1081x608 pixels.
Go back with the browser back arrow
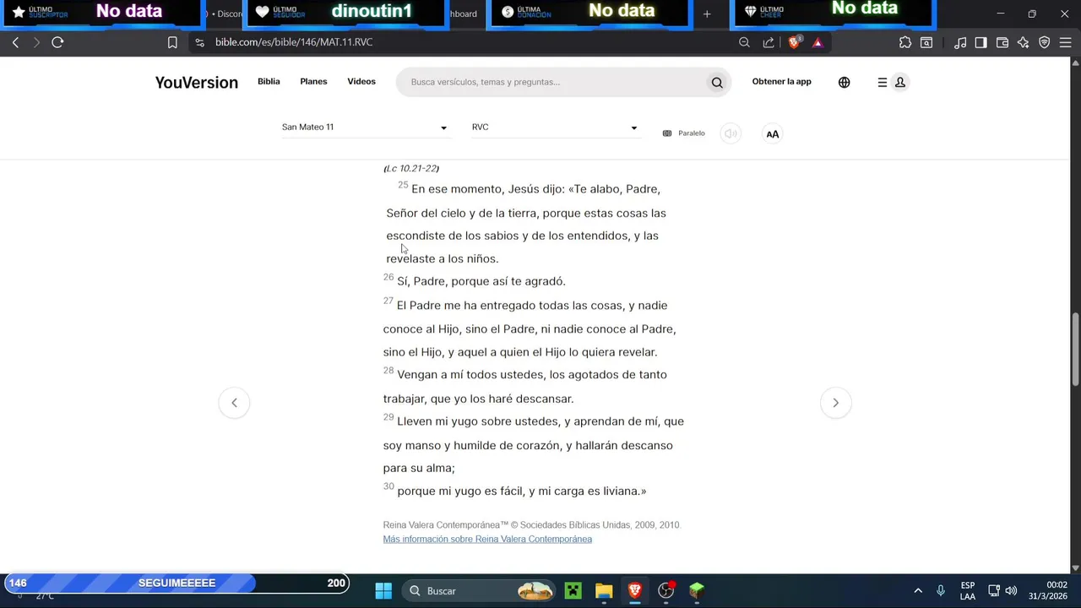pos(15,42)
